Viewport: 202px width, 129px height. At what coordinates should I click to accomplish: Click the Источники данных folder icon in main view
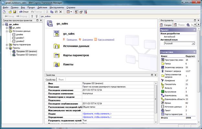[x=56, y=46]
